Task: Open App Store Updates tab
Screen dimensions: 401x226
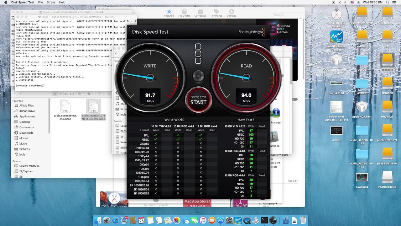Action: tap(232, 13)
